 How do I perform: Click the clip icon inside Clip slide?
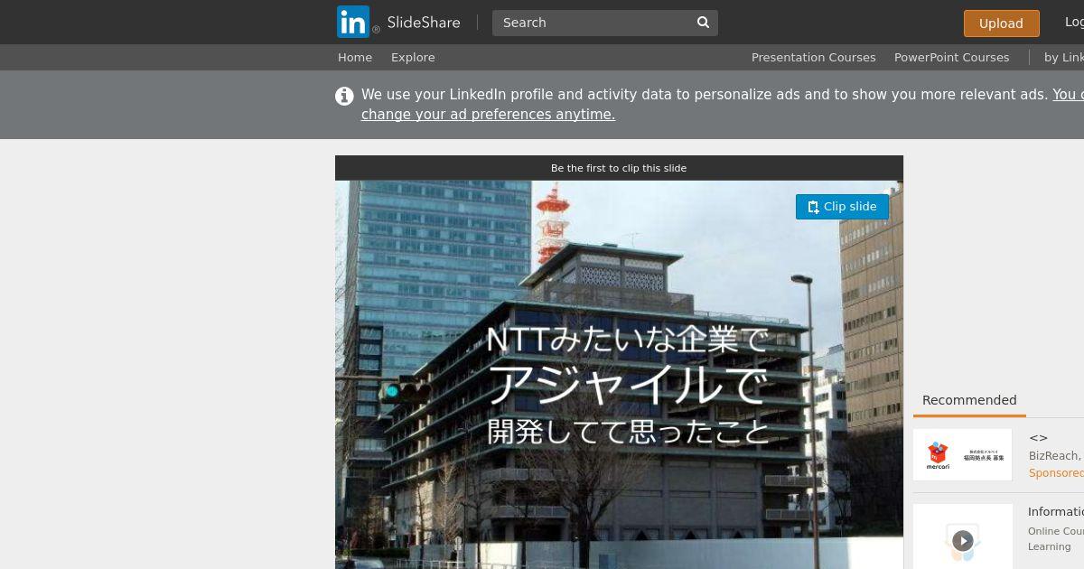[x=813, y=207]
